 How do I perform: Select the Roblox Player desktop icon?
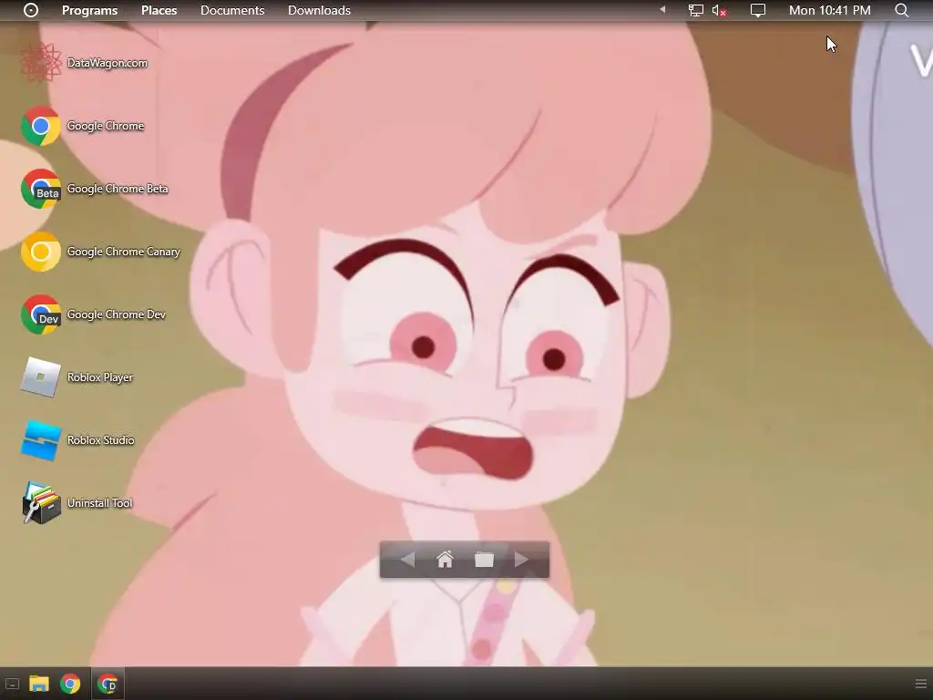click(x=41, y=377)
